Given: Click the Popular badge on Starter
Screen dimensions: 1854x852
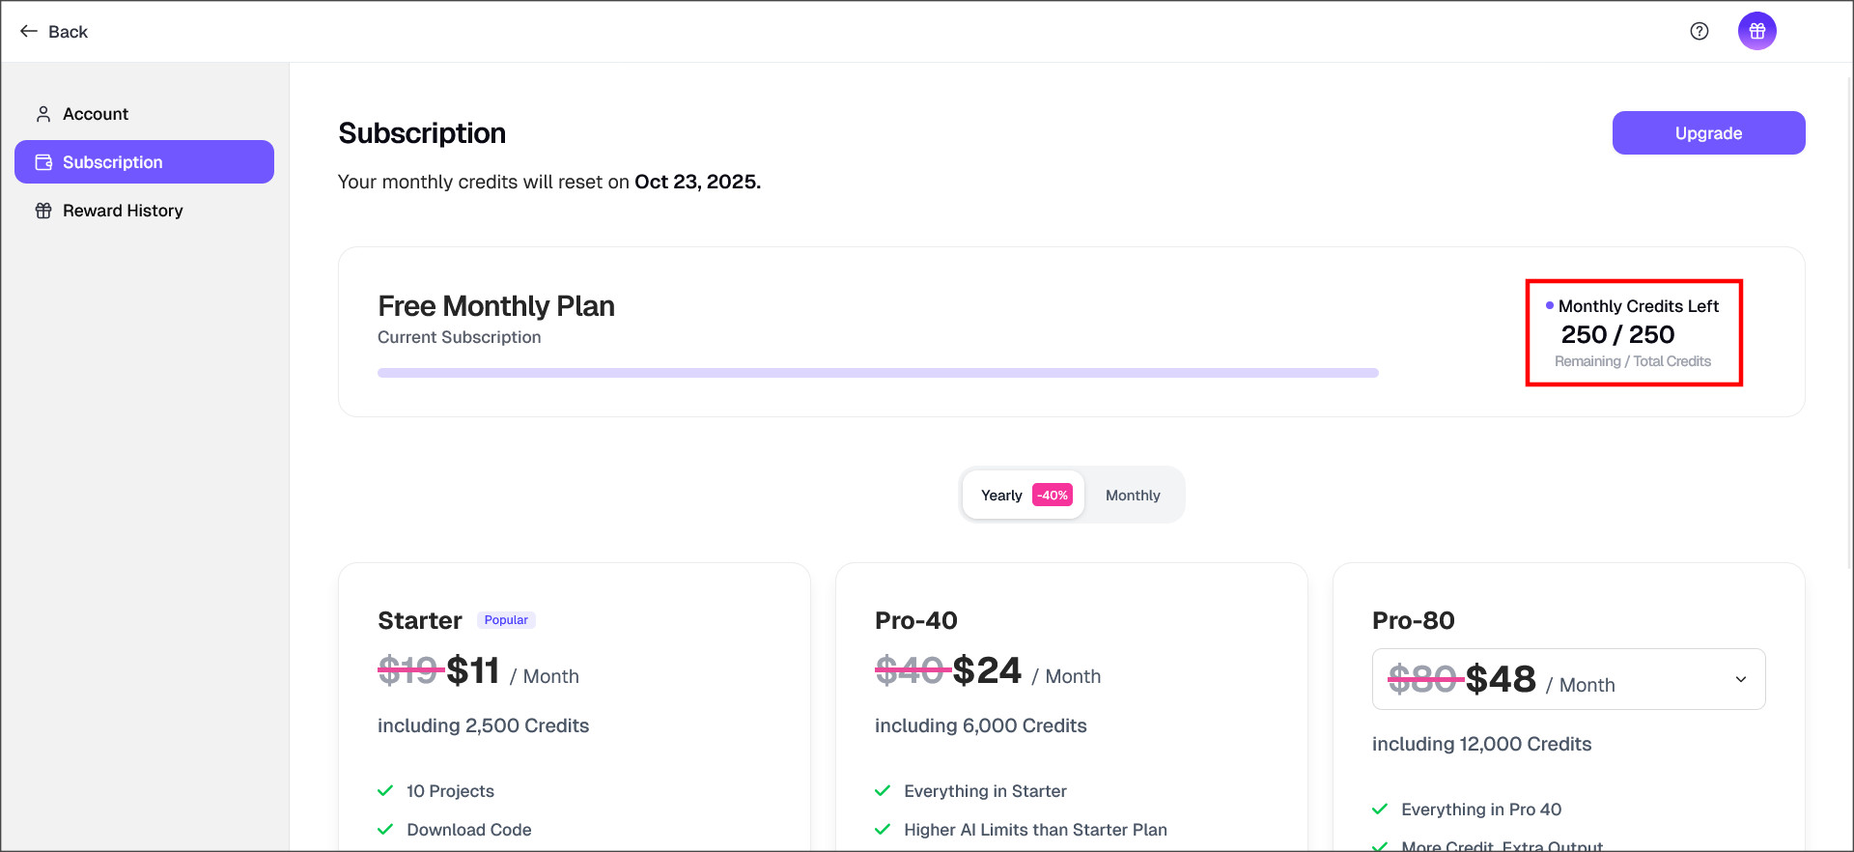Looking at the screenshot, I should point(506,620).
